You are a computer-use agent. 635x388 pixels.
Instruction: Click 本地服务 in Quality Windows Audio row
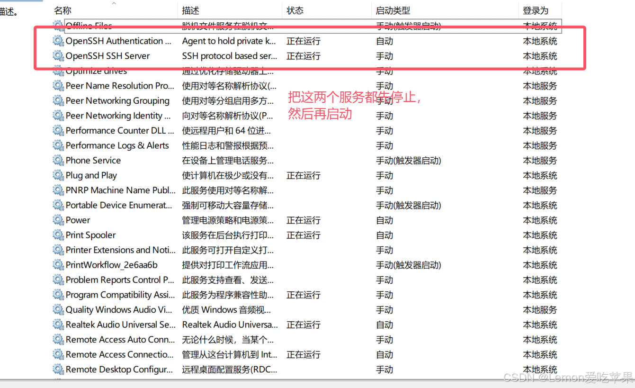pyautogui.click(x=540, y=310)
